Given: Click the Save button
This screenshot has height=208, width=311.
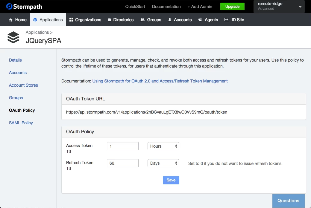Looking at the screenshot, I should point(171,180).
